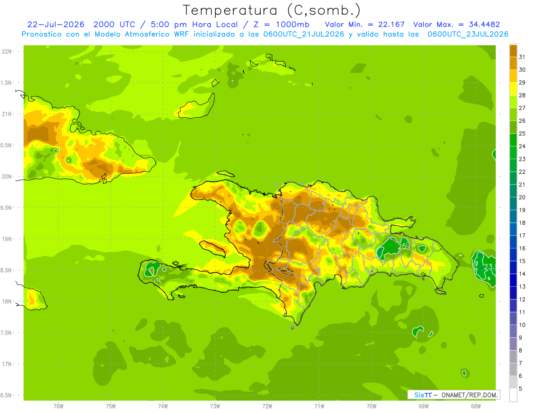Click the "5:00 pm Hora Local" text

(x=195, y=24)
